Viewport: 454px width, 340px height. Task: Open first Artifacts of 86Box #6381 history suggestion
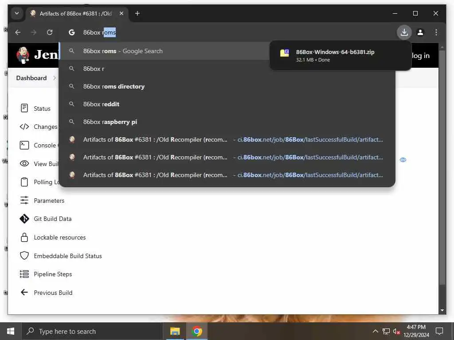(227, 139)
